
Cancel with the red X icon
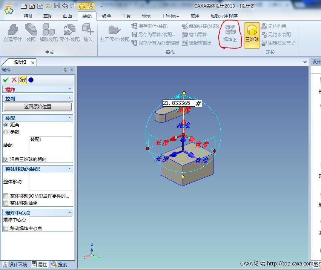point(14,80)
